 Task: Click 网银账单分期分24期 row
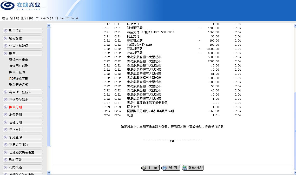(x=172, y=111)
